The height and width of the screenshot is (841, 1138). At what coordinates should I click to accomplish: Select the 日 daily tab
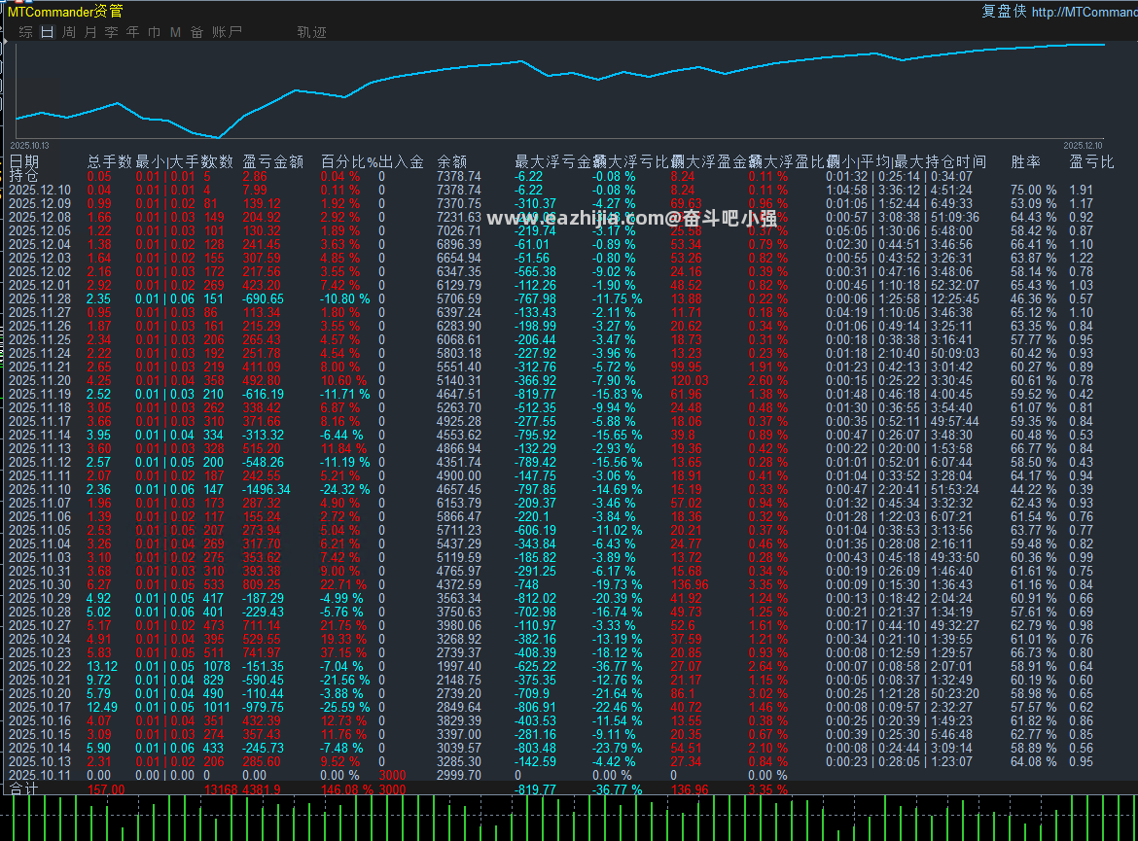coord(48,32)
